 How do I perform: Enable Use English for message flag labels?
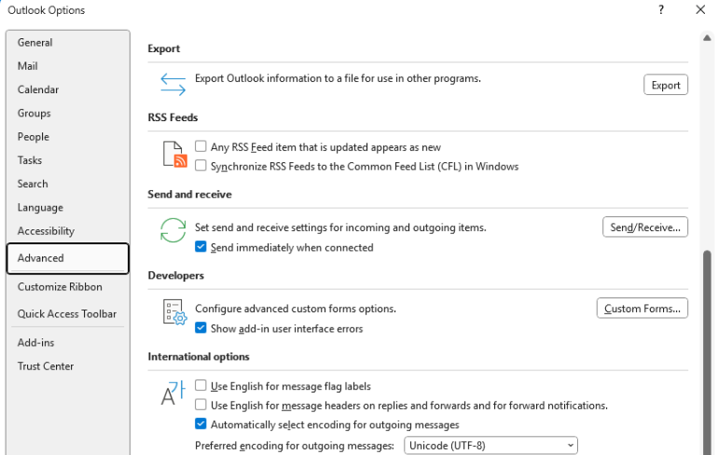[201, 386]
